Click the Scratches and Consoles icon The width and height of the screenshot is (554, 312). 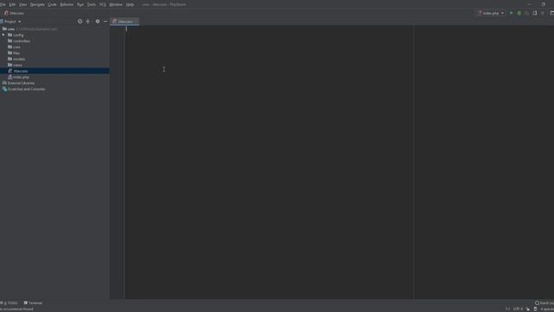coord(4,89)
